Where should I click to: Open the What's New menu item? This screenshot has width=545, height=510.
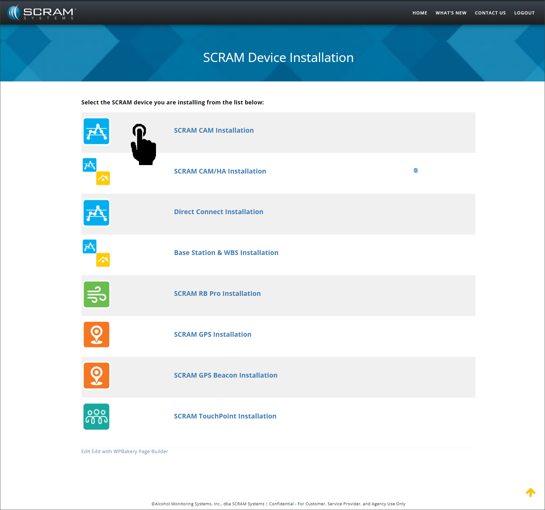pyautogui.click(x=451, y=13)
